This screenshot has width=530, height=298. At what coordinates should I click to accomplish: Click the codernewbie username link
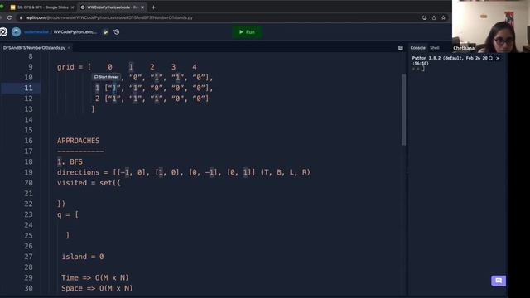pos(36,32)
